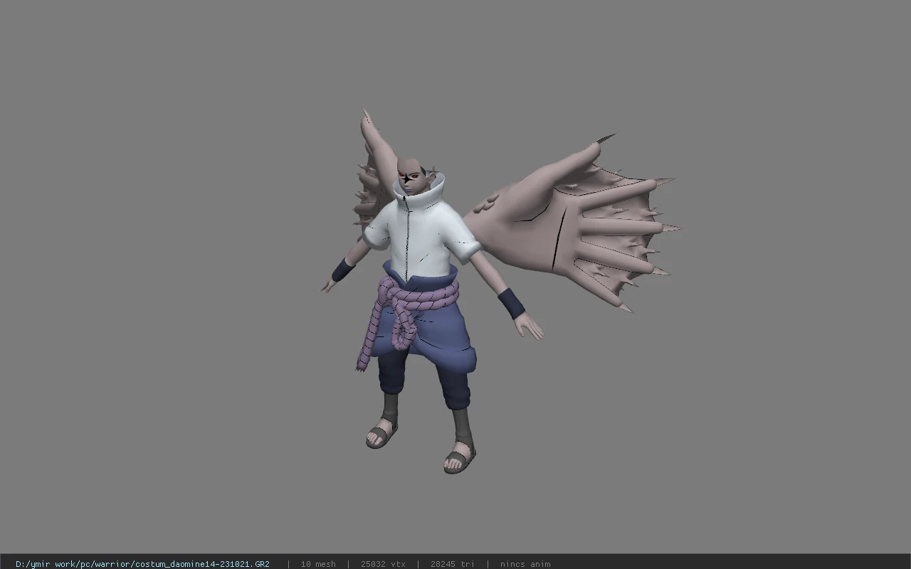Click the file path costum_daomine14-231021.GR2 in status bar
Screen dimensions: 911x569
(x=142, y=564)
